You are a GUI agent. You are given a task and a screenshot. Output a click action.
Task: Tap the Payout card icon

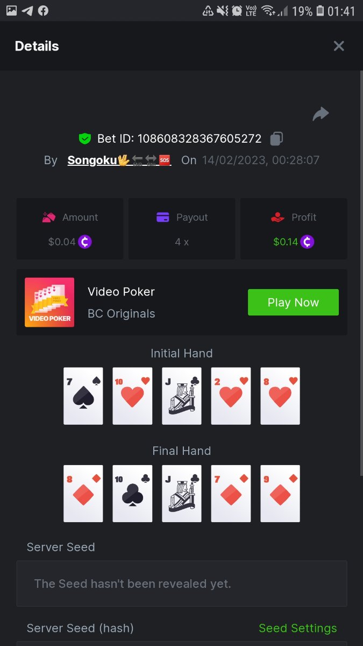click(x=163, y=217)
